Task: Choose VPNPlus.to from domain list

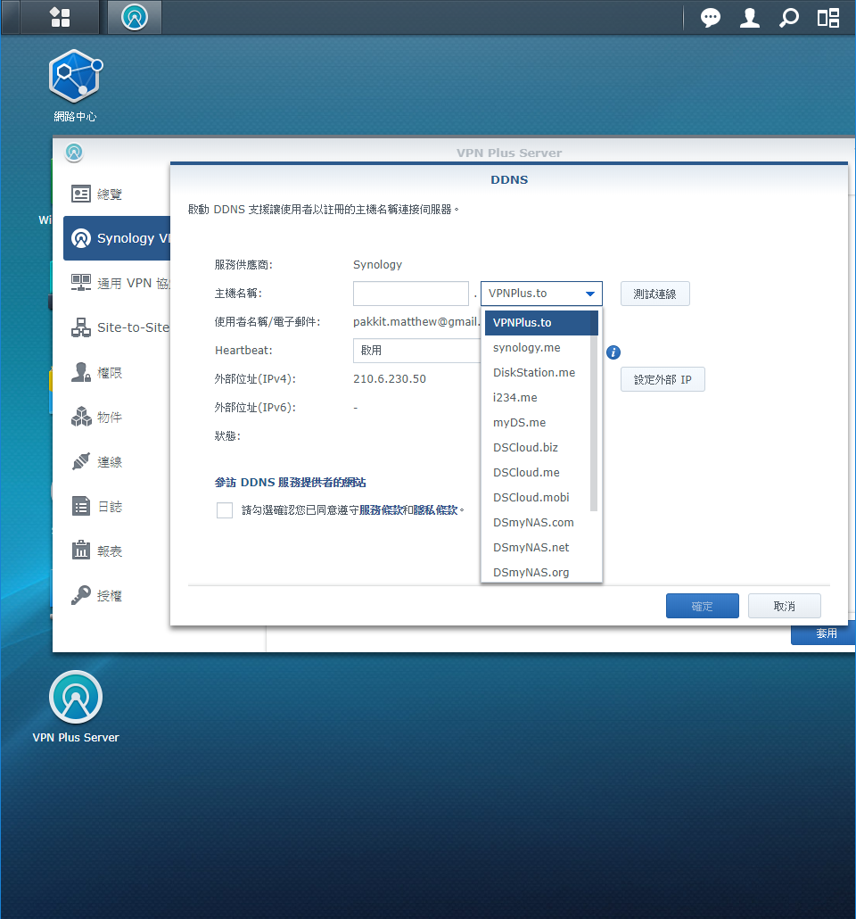Action: pos(541,323)
